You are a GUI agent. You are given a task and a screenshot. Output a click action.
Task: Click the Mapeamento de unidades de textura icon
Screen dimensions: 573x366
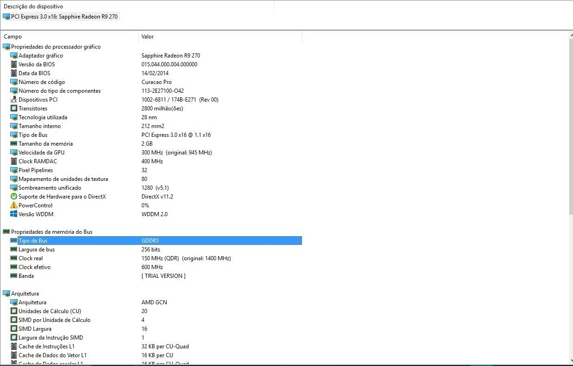pyautogui.click(x=14, y=179)
